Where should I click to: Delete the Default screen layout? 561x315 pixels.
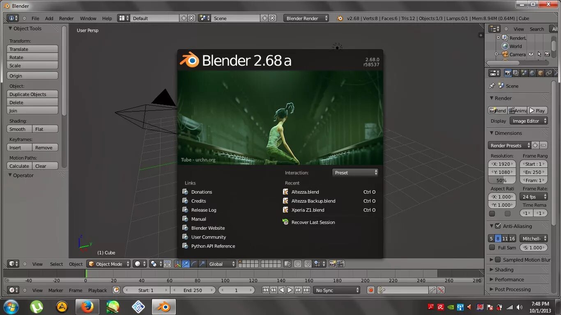[x=191, y=18]
